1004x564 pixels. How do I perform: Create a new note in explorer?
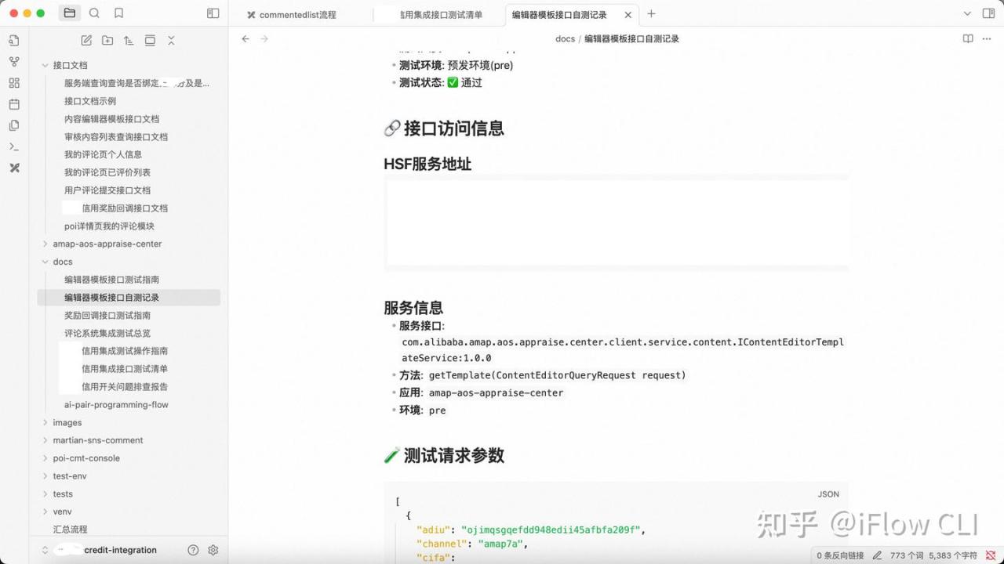click(x=86, y=41)
